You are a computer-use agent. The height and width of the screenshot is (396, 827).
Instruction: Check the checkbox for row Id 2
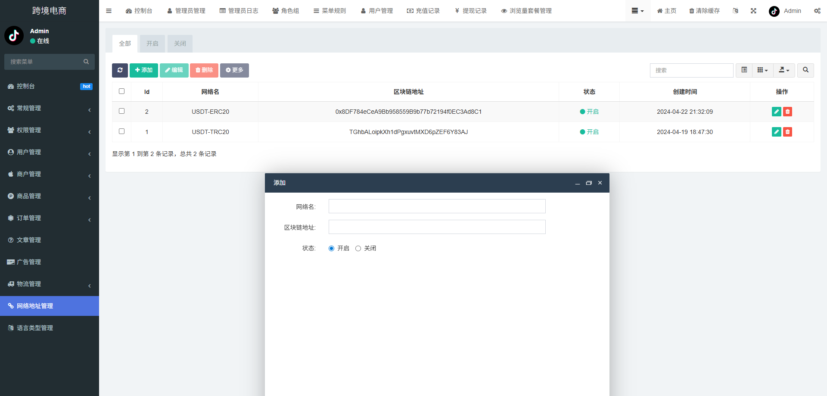click(121, 111)
